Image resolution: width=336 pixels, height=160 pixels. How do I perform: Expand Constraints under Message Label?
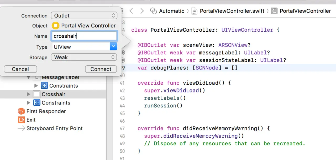pos(36,86)
